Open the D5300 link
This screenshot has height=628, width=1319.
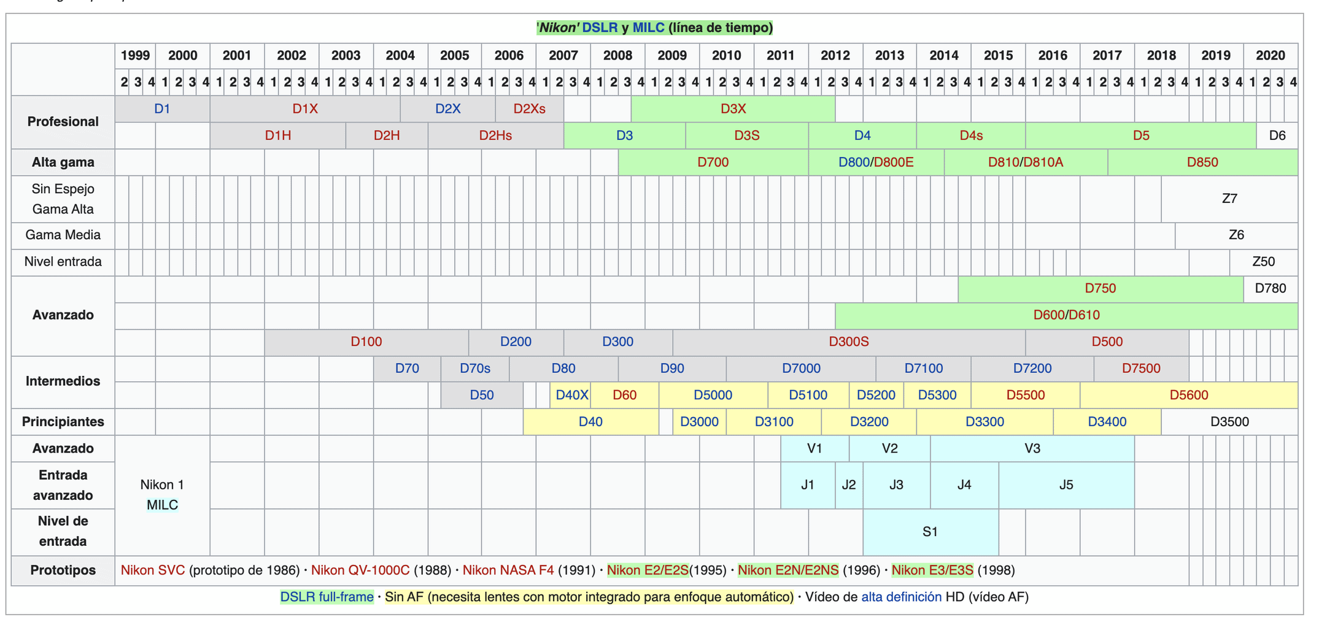click(937, 396)
